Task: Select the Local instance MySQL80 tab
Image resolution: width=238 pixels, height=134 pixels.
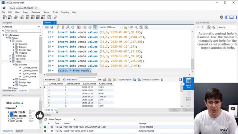Action: [22, 8]
